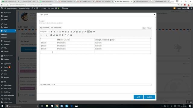193x108 pixels.
Task: Click the All Pages submenu link
Action: pyautogui.click(x=4, y=35)
